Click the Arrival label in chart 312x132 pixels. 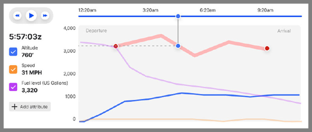click(284, 31)
